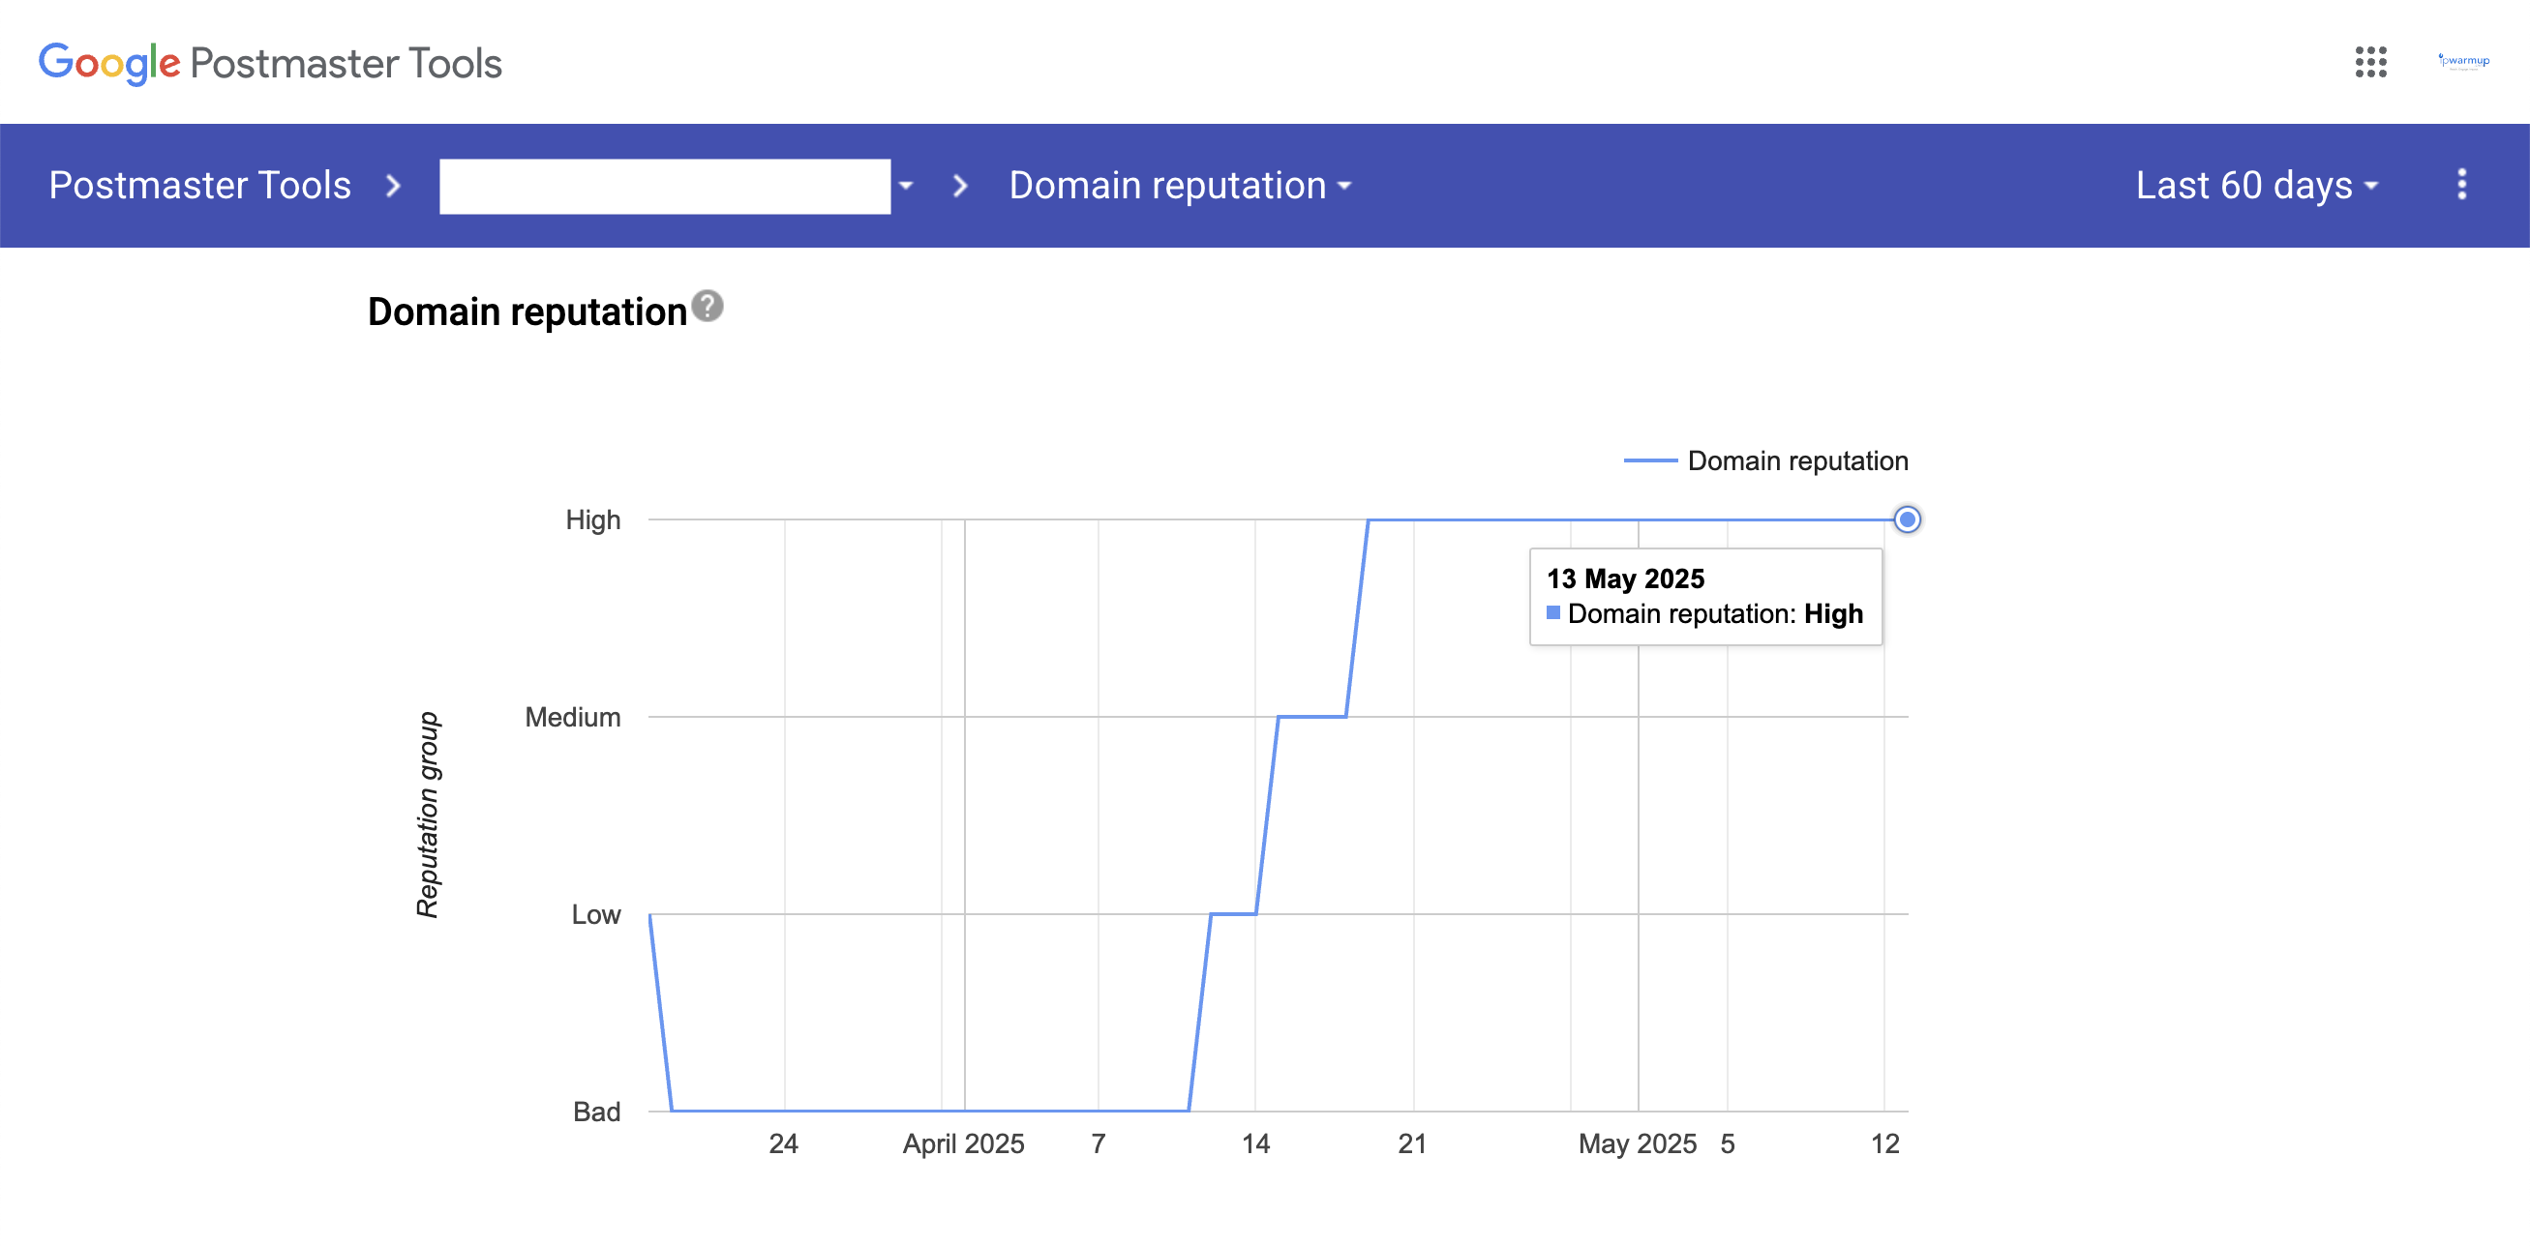The height and width of the screenshot is (1246, 2530).
Task: Click the May 2025 axis label
Action: [1638, 1143]
